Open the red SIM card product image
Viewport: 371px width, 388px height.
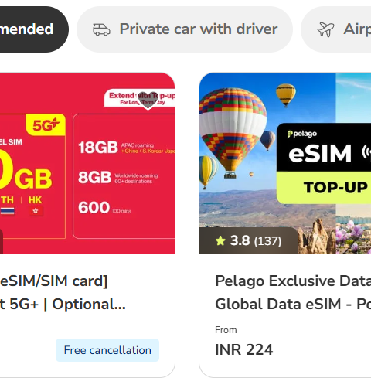point(87,163)
